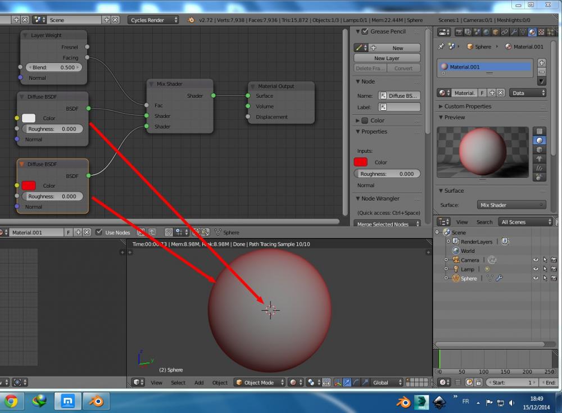Open the Texture properties tab checker icon
The width and height of the screenshot is (562, 413).
(542, 32)
